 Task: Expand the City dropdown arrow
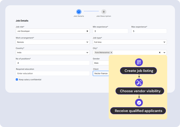click(x=164, y=53)
